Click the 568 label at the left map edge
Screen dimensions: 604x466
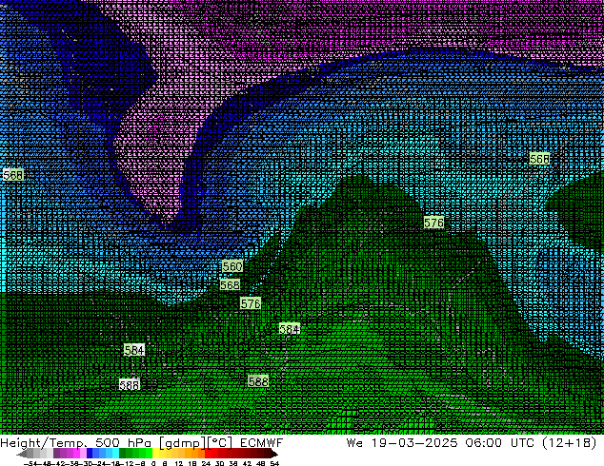tap(13, 175)
